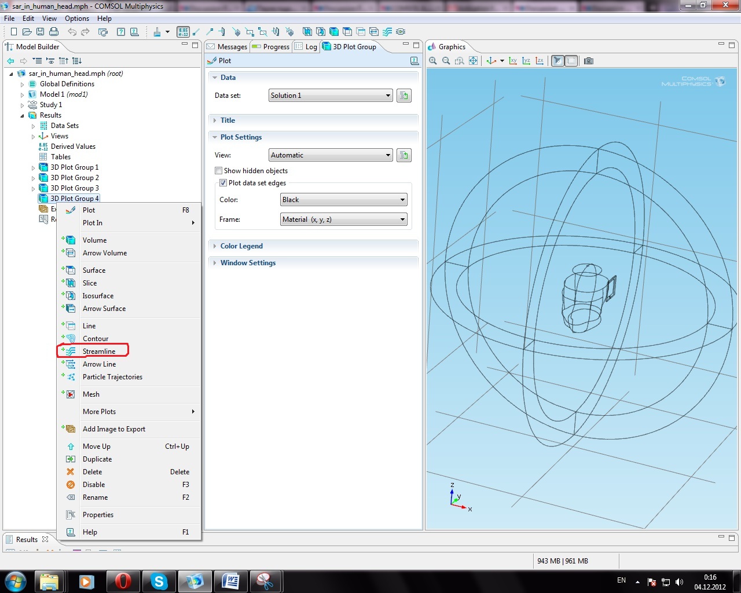Switch to the Log tab
This screenshot has width=741, height=593.
click(306, 47)
